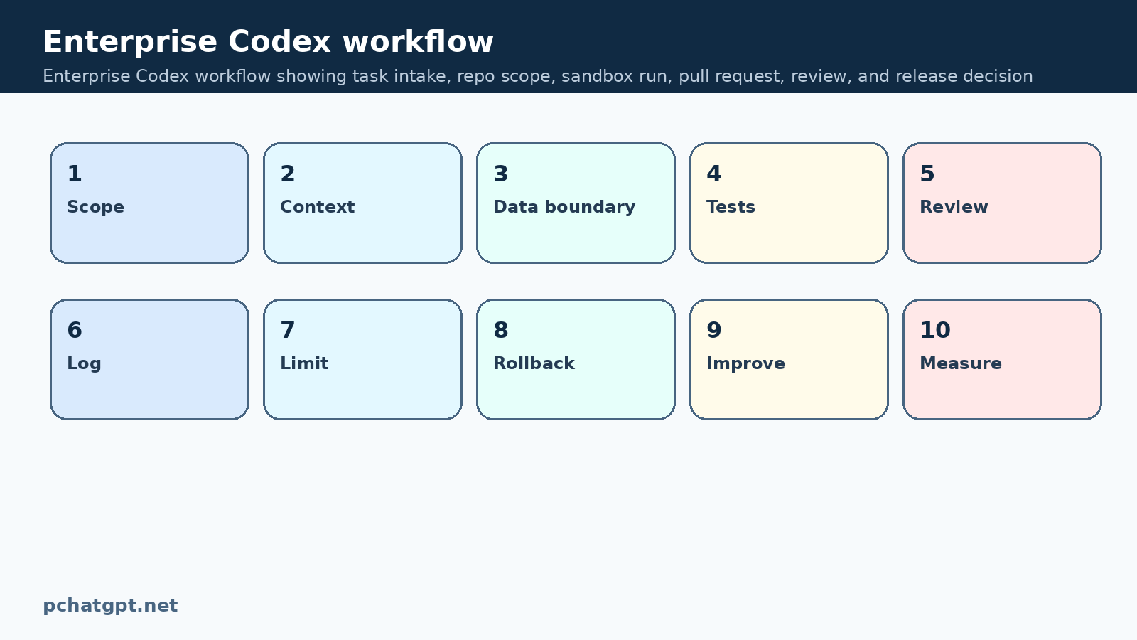Open the Review step card

coord(1002,203)
